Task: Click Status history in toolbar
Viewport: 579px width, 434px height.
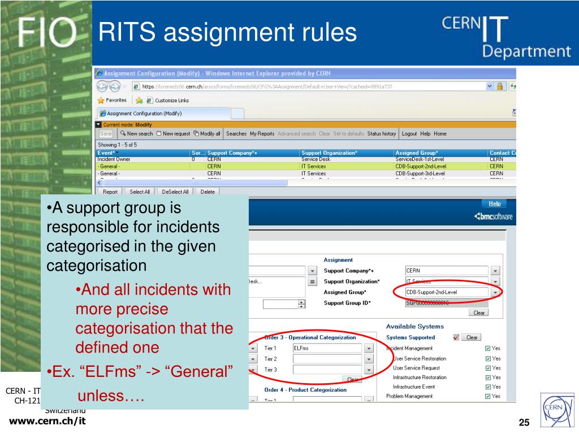Action: click(382, 133)
